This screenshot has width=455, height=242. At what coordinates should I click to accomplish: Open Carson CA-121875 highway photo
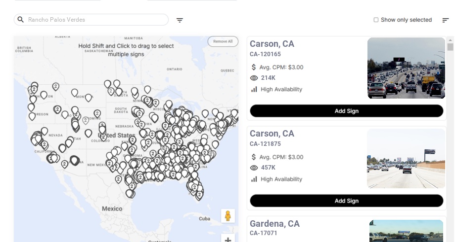(406, 158)
